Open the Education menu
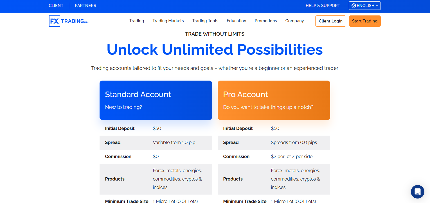 click(237, 21)
